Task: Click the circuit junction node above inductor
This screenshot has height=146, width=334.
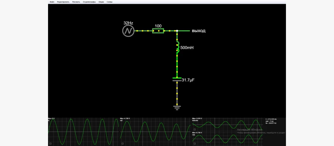Action: [177, 31]
